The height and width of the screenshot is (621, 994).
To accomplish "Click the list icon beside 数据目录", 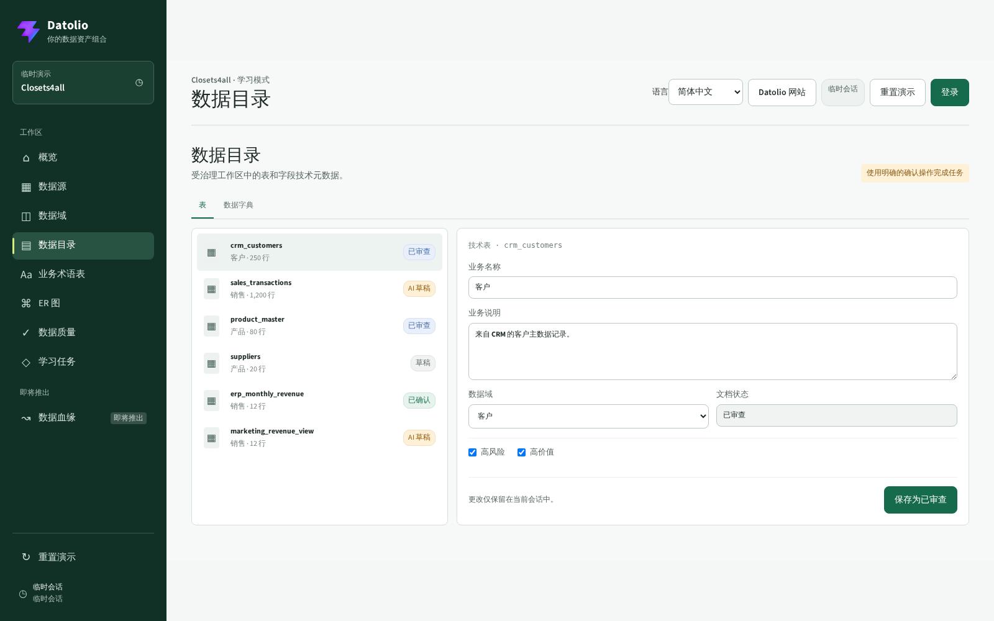I will coord(26,245).
